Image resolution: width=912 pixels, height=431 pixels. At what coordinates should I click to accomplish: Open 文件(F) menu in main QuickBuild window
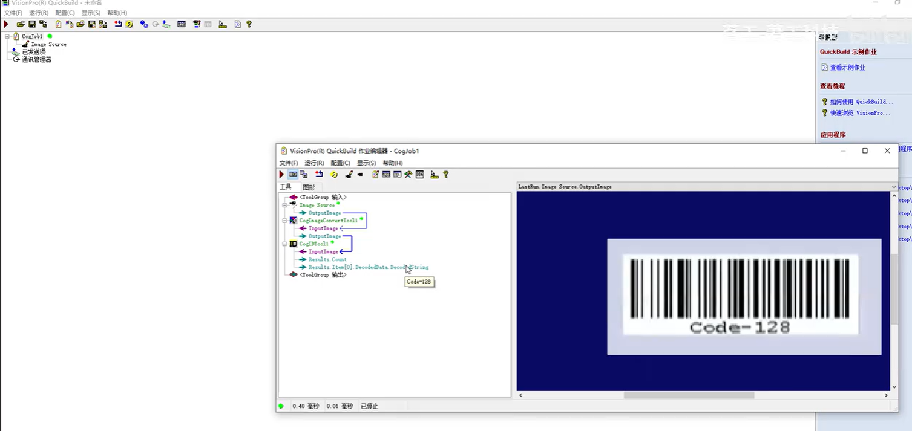click(13, 13)
